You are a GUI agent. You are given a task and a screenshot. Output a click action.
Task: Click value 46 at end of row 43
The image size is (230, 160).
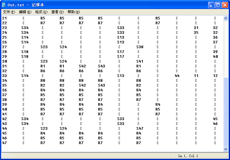click(215, 124)
